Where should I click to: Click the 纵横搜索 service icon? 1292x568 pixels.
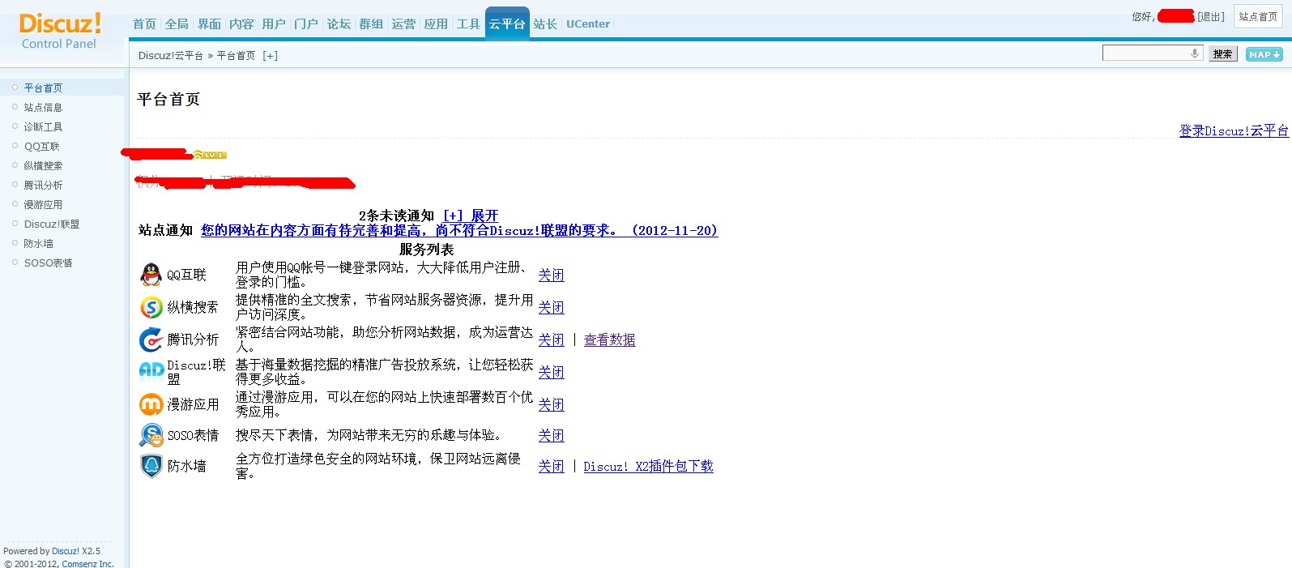(151, 307)
